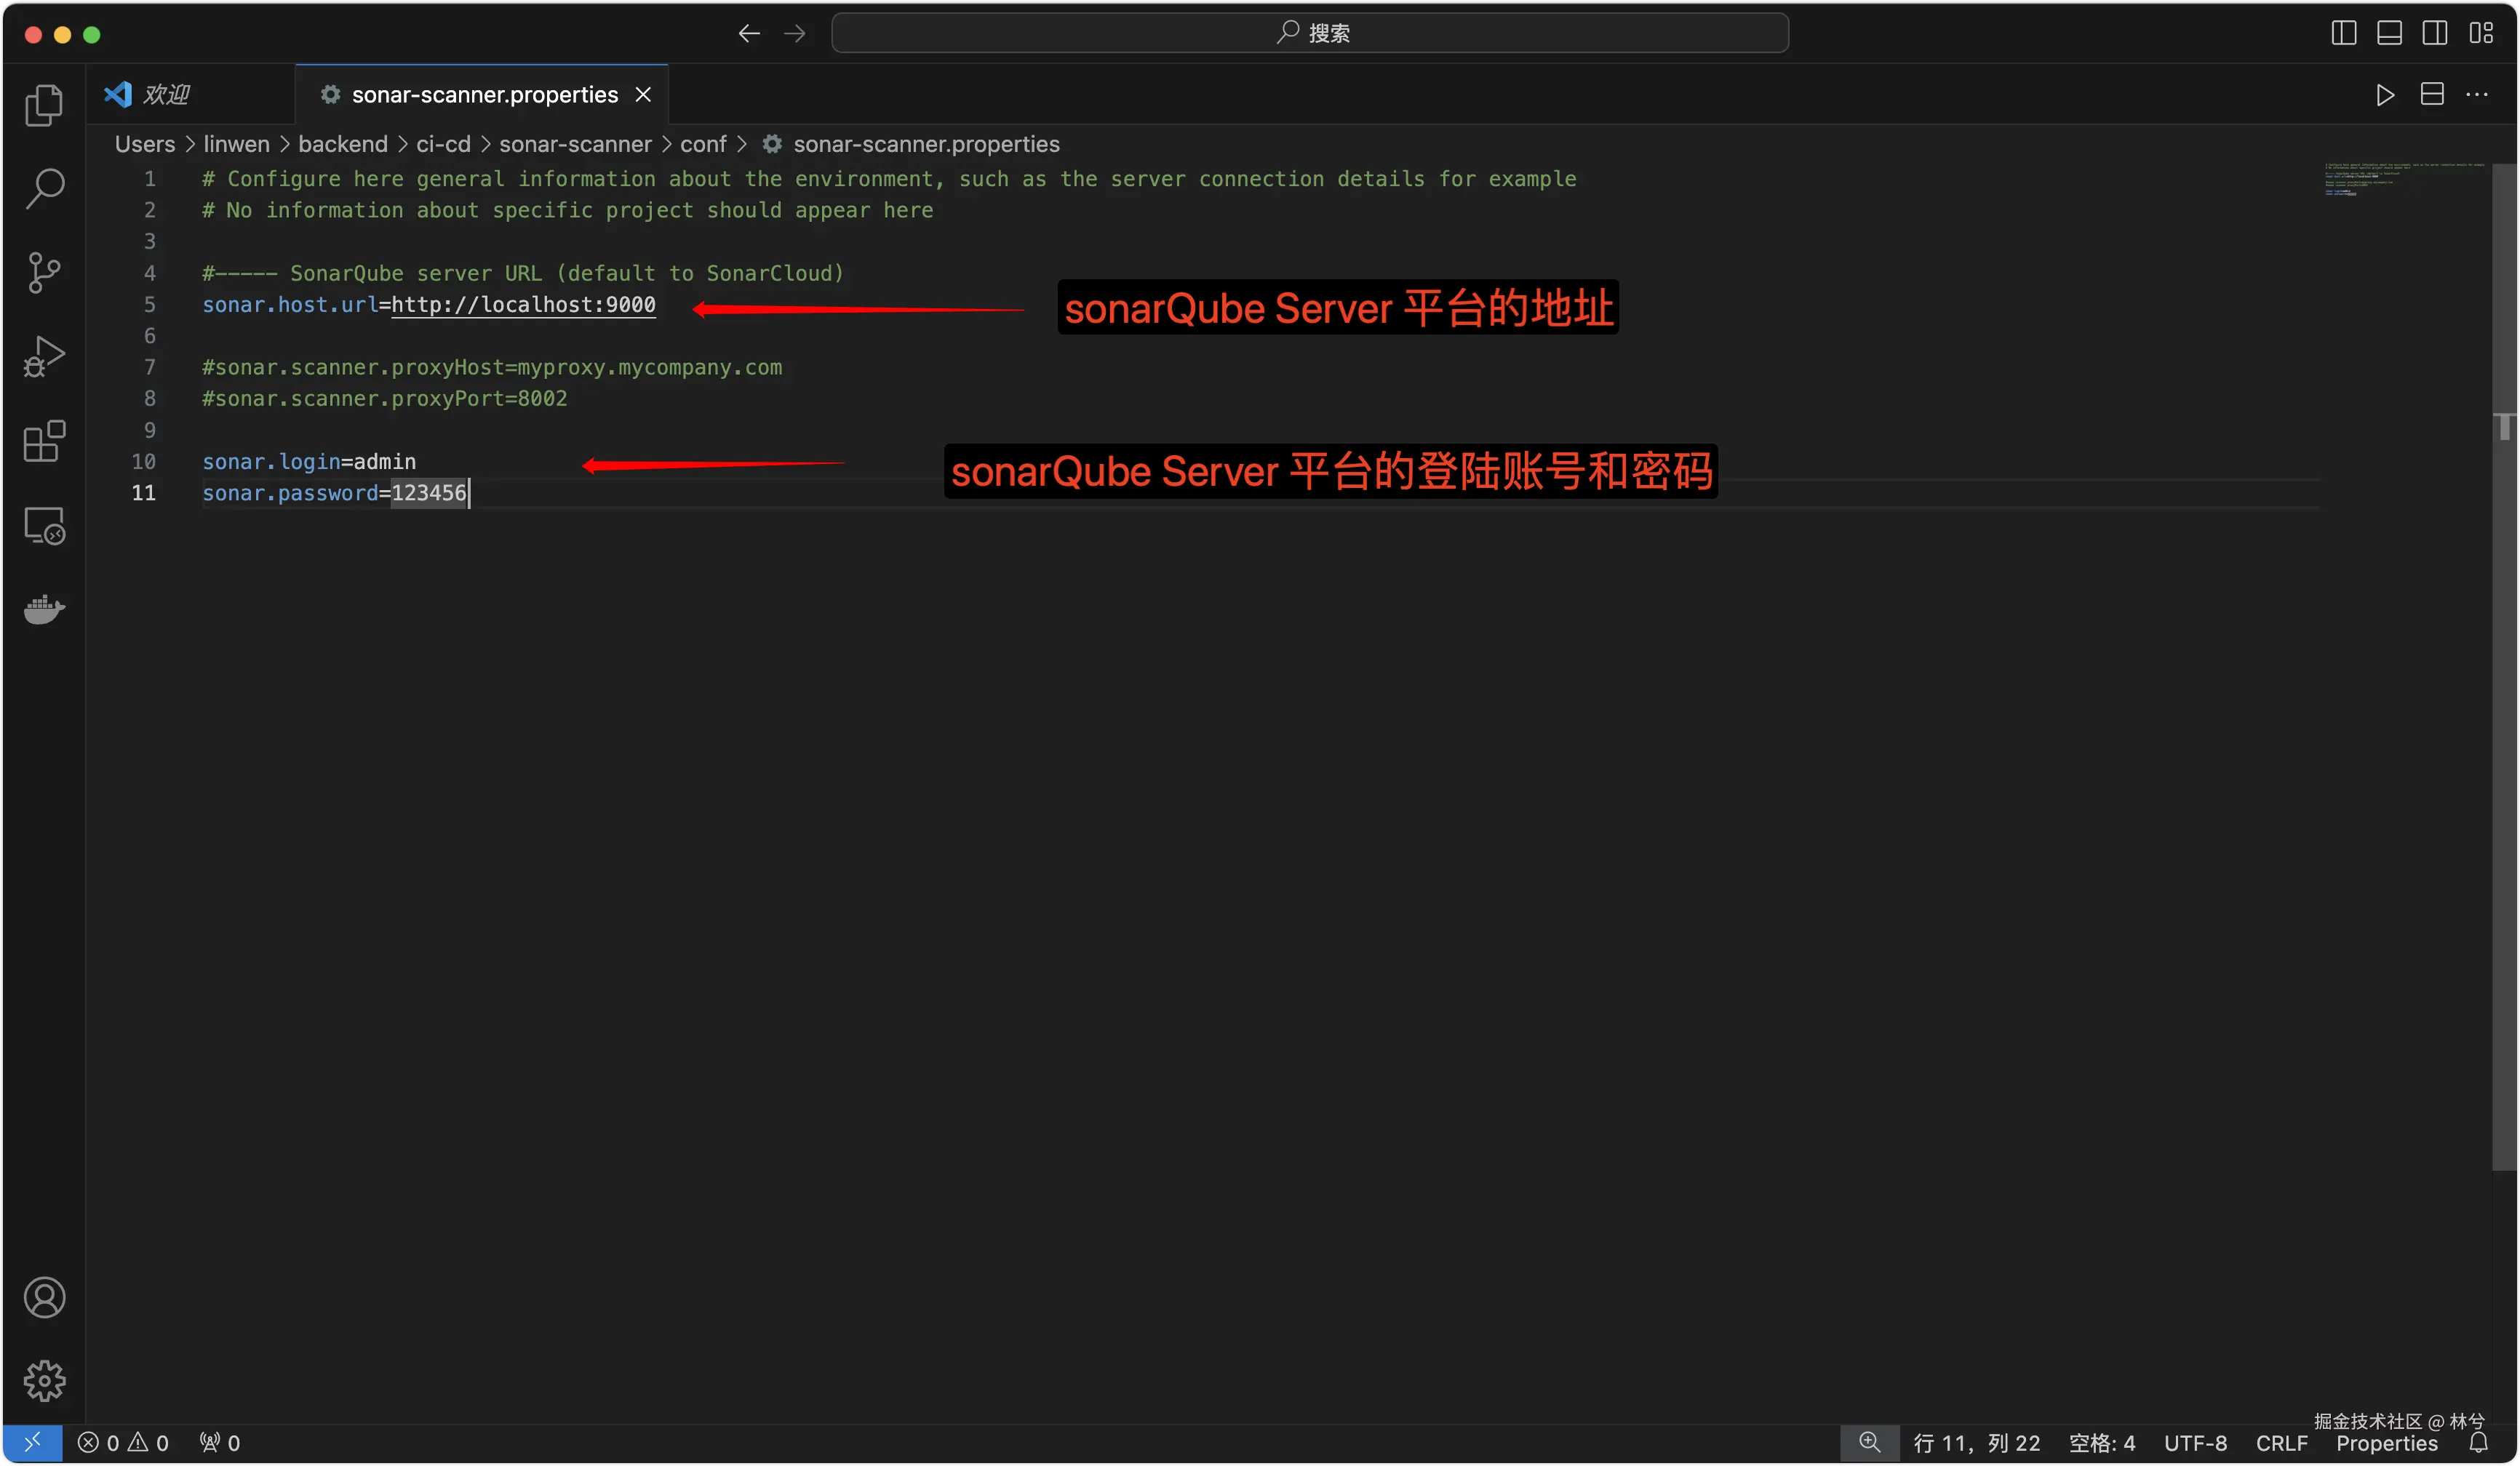Open the editor More Actions menu

pyautogui.click(x=2477, y=95)
